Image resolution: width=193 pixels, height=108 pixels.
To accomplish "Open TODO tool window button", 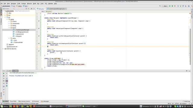I will click(x=13, y=101).
